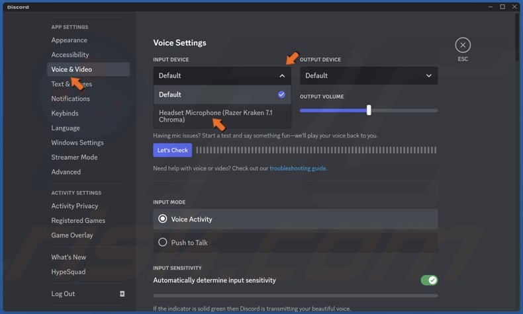Open the Input Device Default combo box
This screenshot has height=314, width=523.
222,75
